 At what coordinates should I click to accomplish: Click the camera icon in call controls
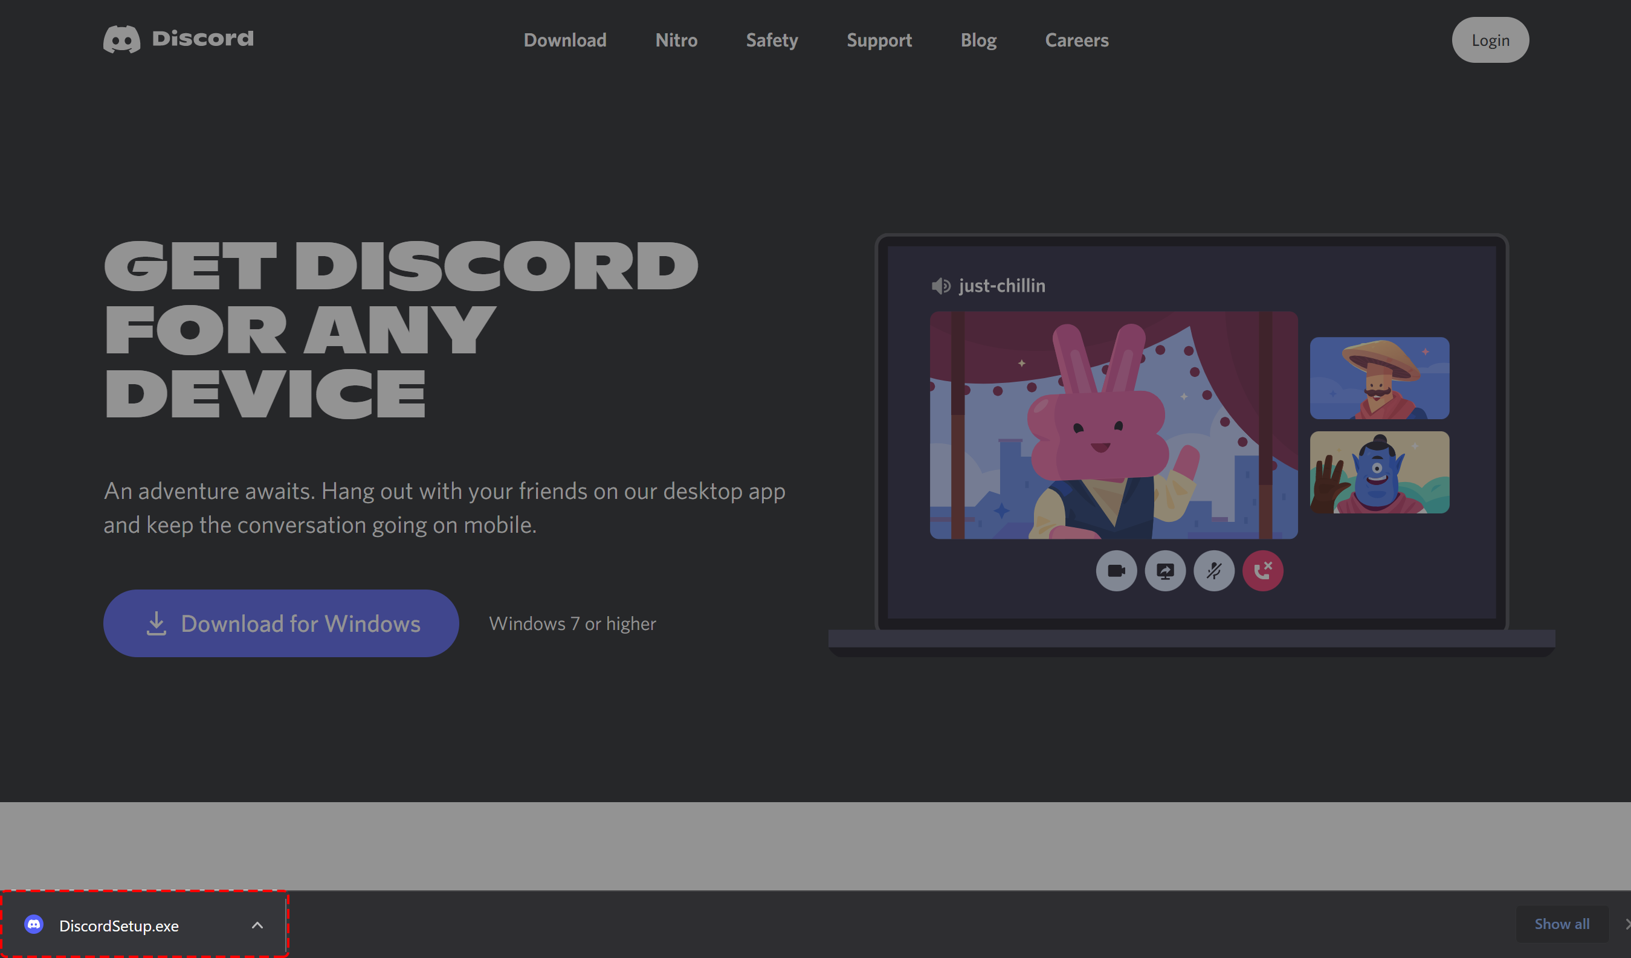tap(1116, 571)
